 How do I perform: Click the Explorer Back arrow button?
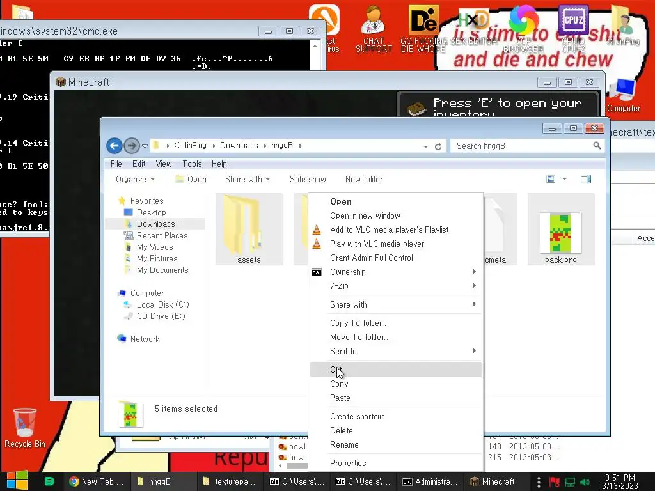114,146
